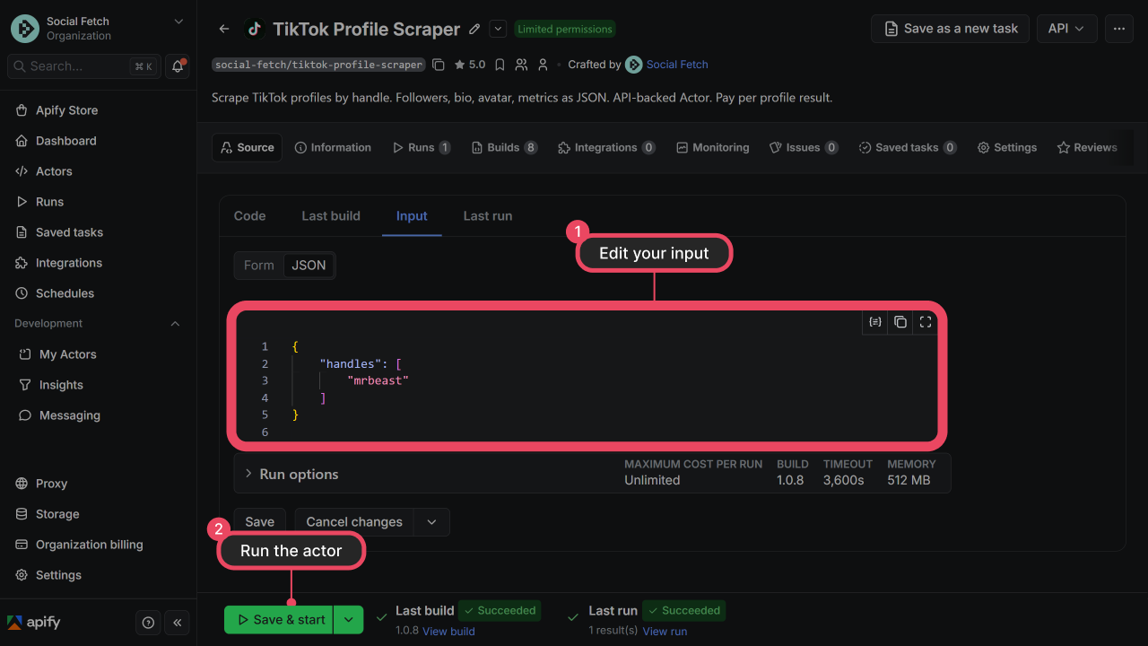Open the Issues tab

click(x=804, y=148)
